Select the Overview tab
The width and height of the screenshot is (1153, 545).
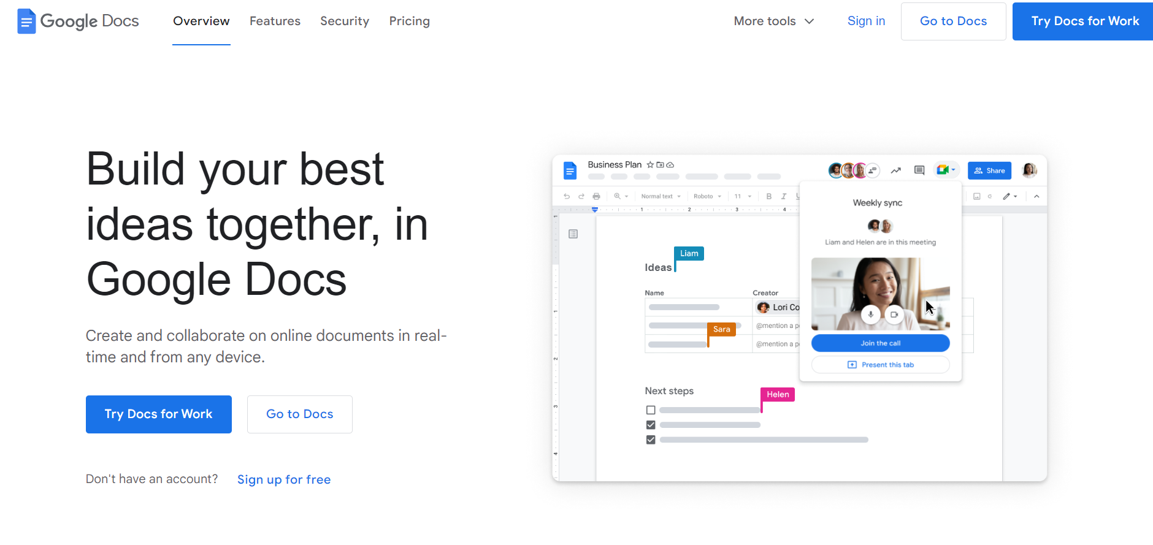tap(201, 21)
